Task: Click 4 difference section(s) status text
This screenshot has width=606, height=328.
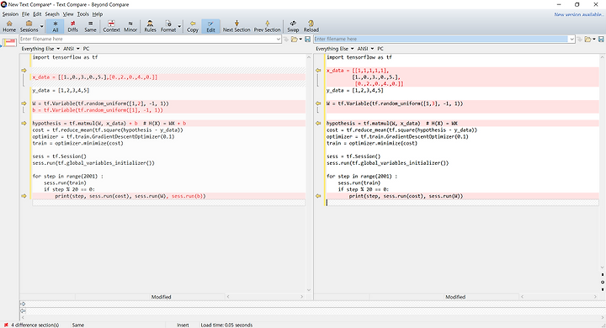Action: click(35, 325)
